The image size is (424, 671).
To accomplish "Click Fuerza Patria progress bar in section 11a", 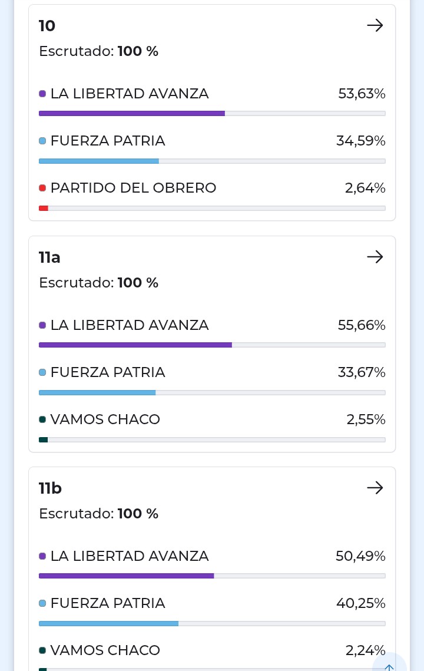I will pyautogui.click(x=212, y=392).
